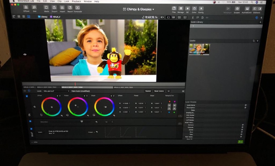This screenshot has height=166, width=275.
Task: Toggle the 3D LUT node checkbox
Action: click(x=31, y=129)
